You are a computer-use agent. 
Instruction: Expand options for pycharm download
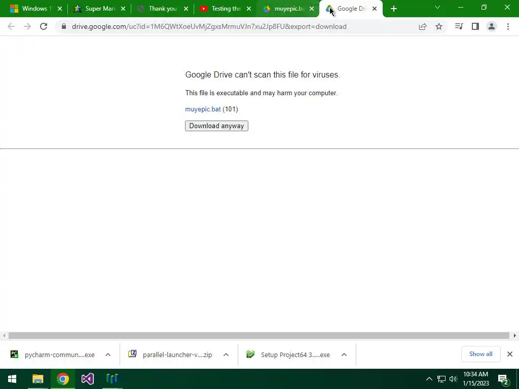click(108, 355)
